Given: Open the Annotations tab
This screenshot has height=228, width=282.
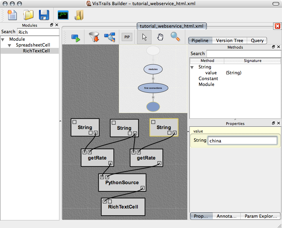Looking at the screenshot, I should 226,216.
